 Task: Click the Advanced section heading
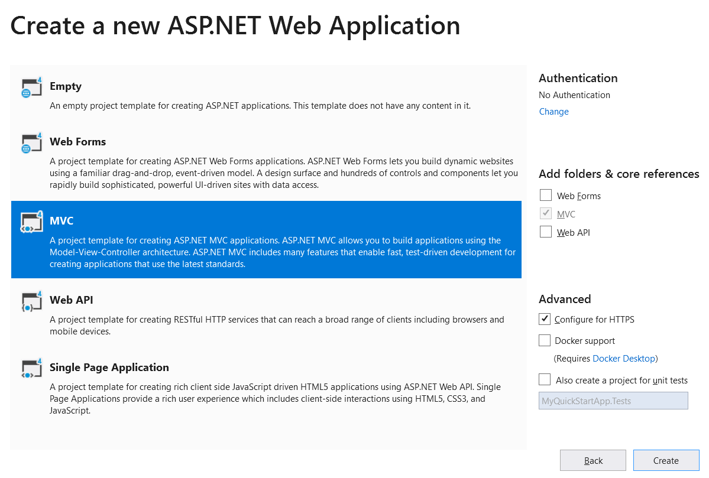pos(565,299)
